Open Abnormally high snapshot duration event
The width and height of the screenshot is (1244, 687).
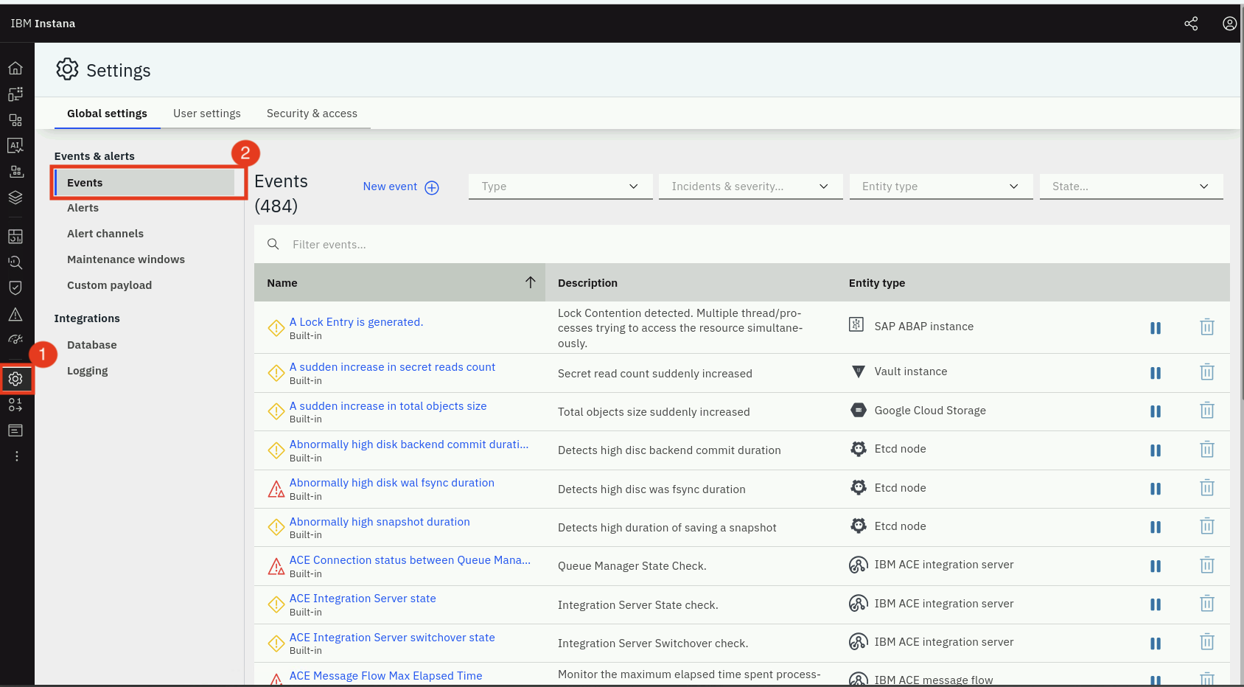click(380, 522)
